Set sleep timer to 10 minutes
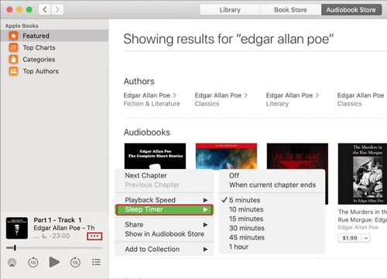 (x=272, y=209)
